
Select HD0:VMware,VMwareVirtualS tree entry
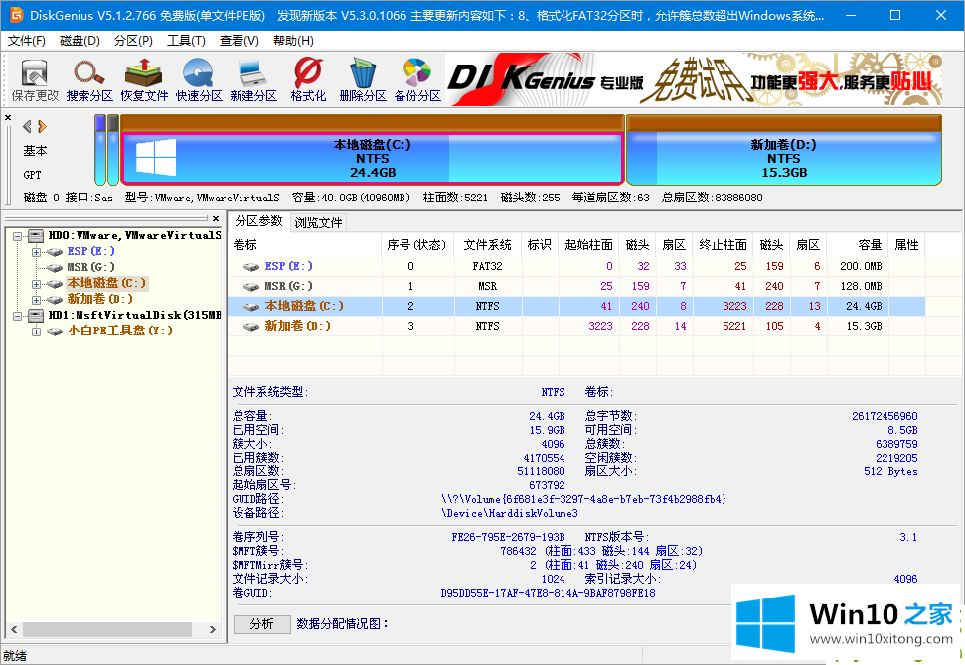[134, 235]
